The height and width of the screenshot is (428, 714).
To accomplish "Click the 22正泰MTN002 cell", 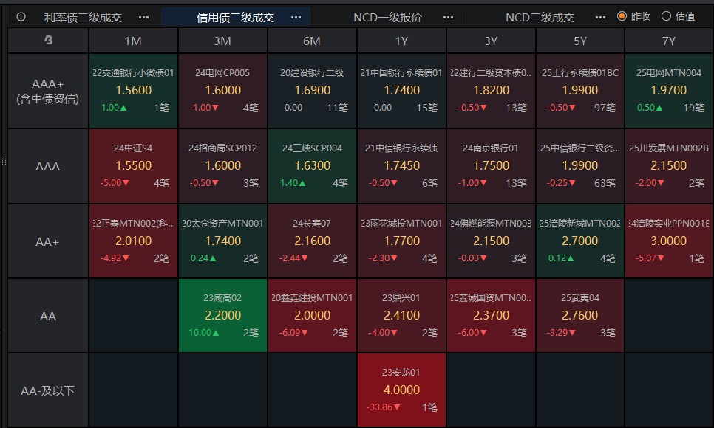I will 134,241.
